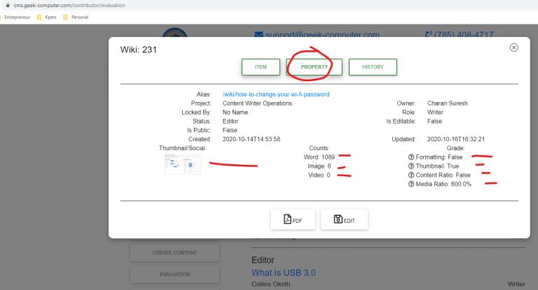This screenshot has height=290, width=538.
Task: Click the 'Charan Suresh' owner value
Action: 448,103
